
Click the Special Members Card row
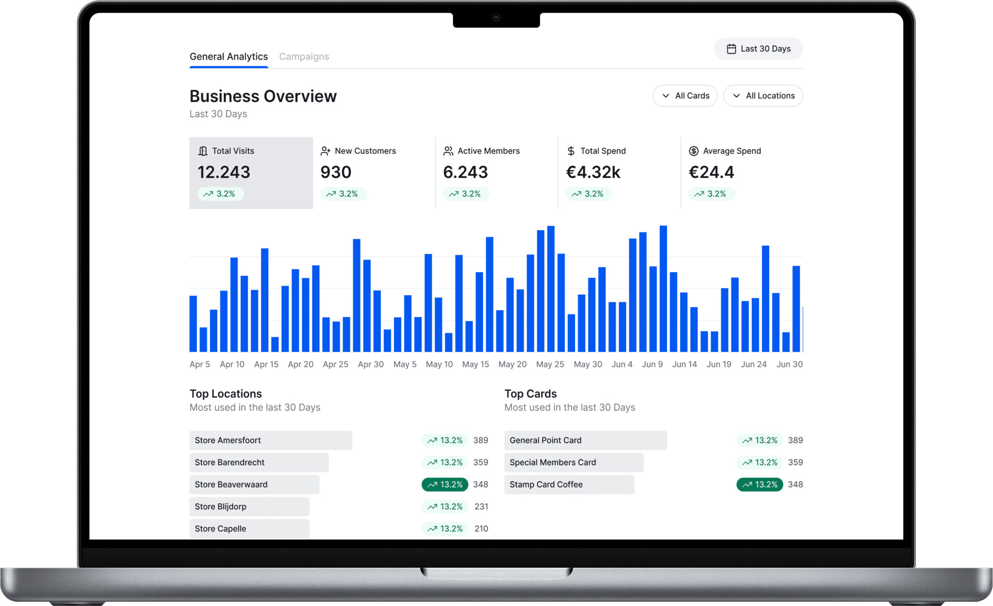point(574,463)
